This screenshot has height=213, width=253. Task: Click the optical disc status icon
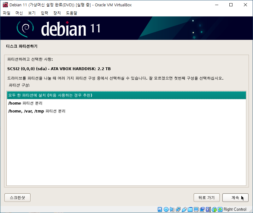(166, 209)
